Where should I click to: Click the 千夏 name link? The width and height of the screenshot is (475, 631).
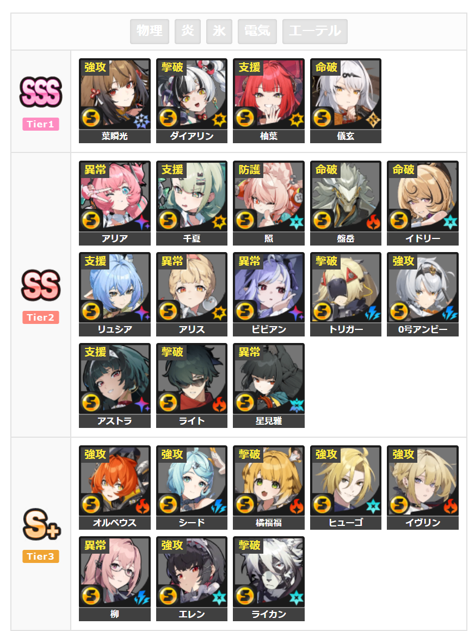192,238
